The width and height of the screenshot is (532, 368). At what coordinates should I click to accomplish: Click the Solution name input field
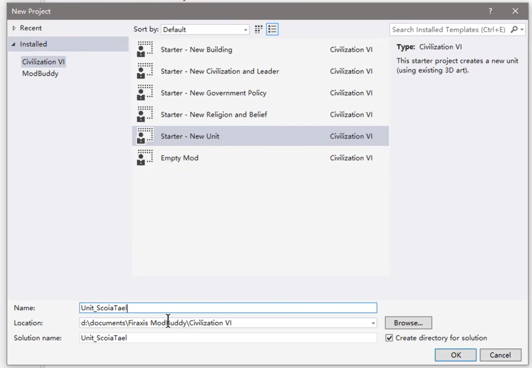[x=228, y=338]
